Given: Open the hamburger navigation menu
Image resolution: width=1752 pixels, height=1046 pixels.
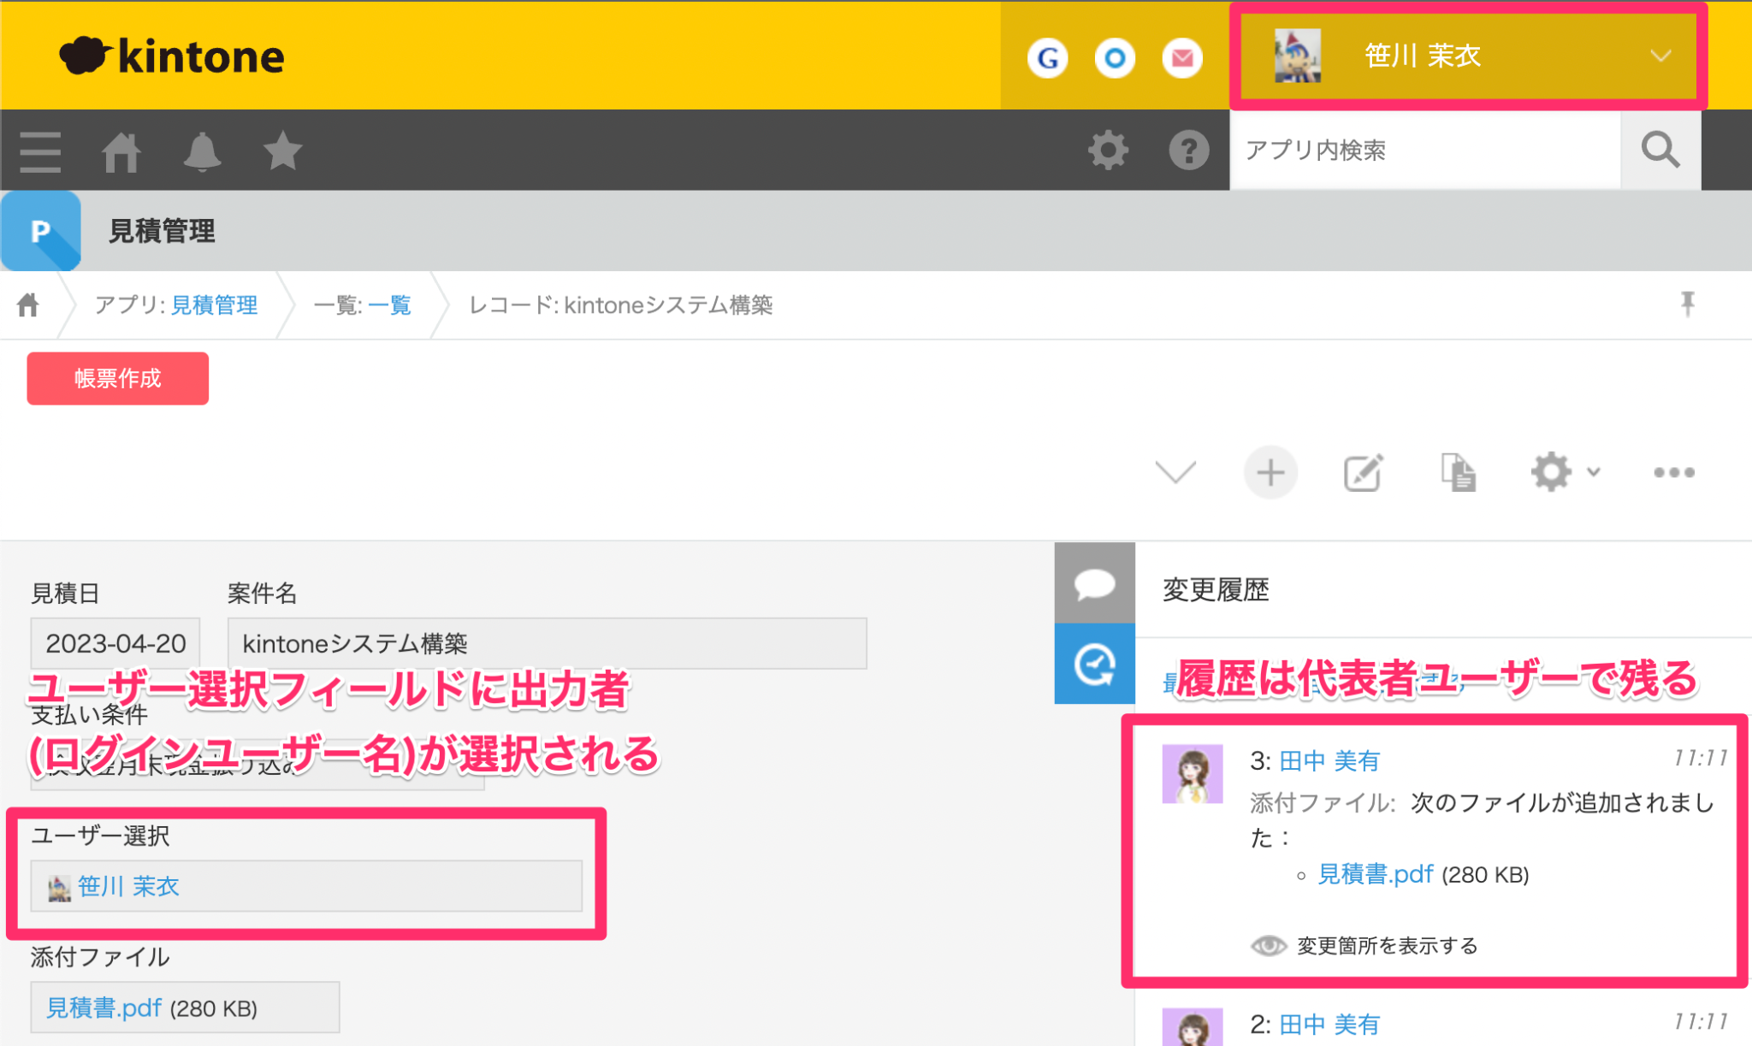Looking at the screenshot, I should 39,151.
